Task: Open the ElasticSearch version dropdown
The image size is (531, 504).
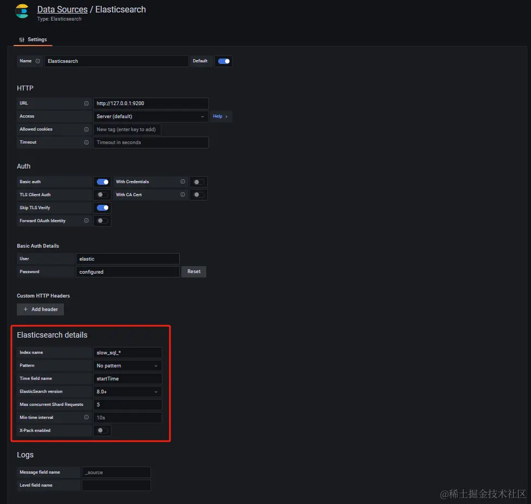Action: (128, 392)
